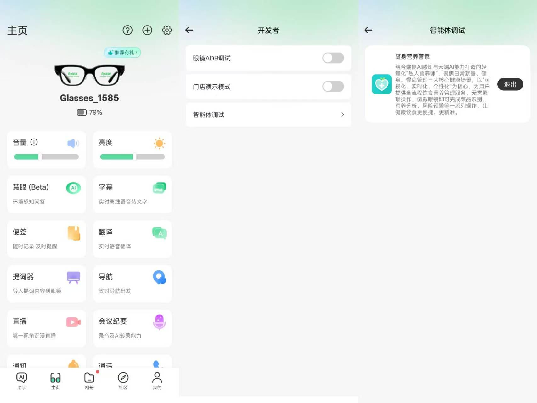The image size is (537, 403).
Task: Click the 推荐有礼 referral badge
Action: (122, 53)
